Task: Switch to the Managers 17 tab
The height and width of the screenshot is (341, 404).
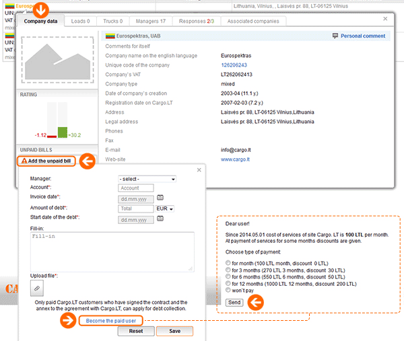Action: pyautogui.click(x=151, y=22)
